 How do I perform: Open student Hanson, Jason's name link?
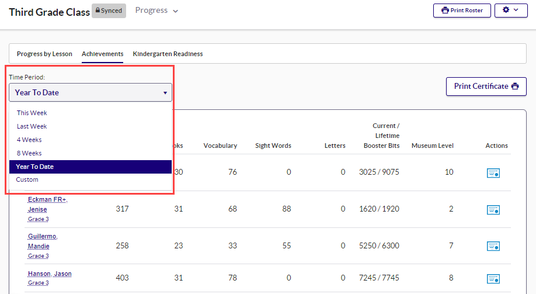pos(50,274)
